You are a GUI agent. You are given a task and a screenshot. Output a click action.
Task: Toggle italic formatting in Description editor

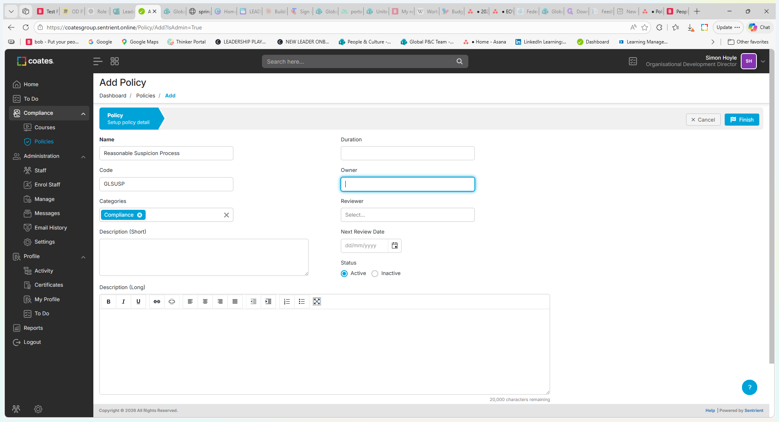tap(123, 302)
